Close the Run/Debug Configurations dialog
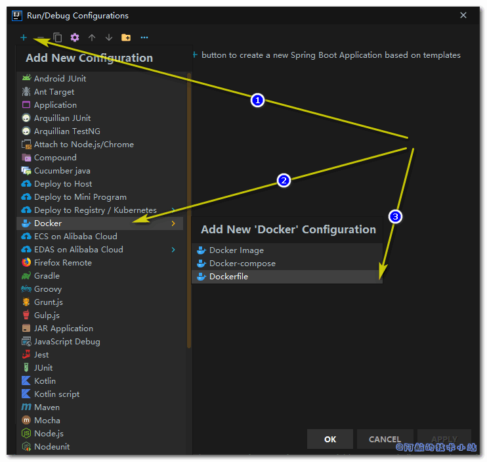Screen dimensions: 487x462 point(463,15)
